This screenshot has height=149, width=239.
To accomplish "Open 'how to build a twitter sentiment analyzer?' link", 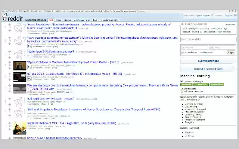I will point(55,138).
